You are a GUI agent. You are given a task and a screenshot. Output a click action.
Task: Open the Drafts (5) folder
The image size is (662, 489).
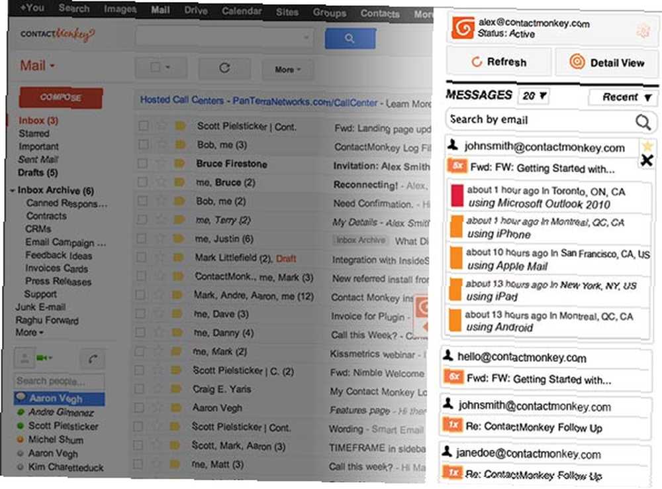(x=38, y=172)
